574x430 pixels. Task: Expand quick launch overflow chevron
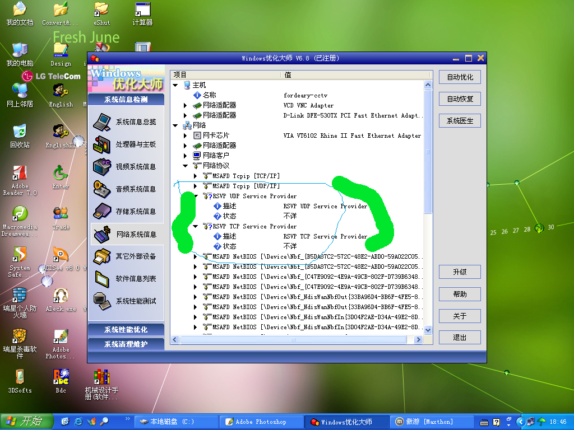pos(127,418)
